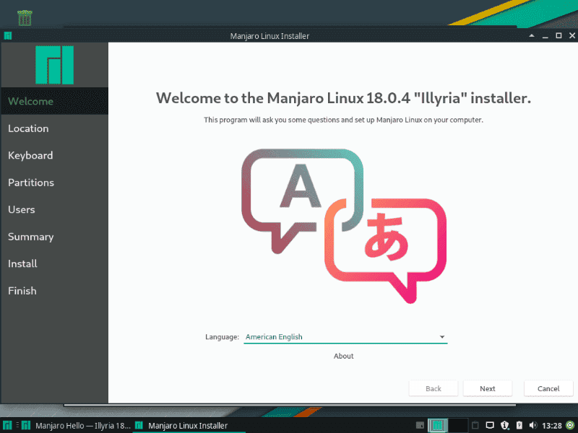
Task: Click the display settings icon in the system tray
Action: coord(490,425)
